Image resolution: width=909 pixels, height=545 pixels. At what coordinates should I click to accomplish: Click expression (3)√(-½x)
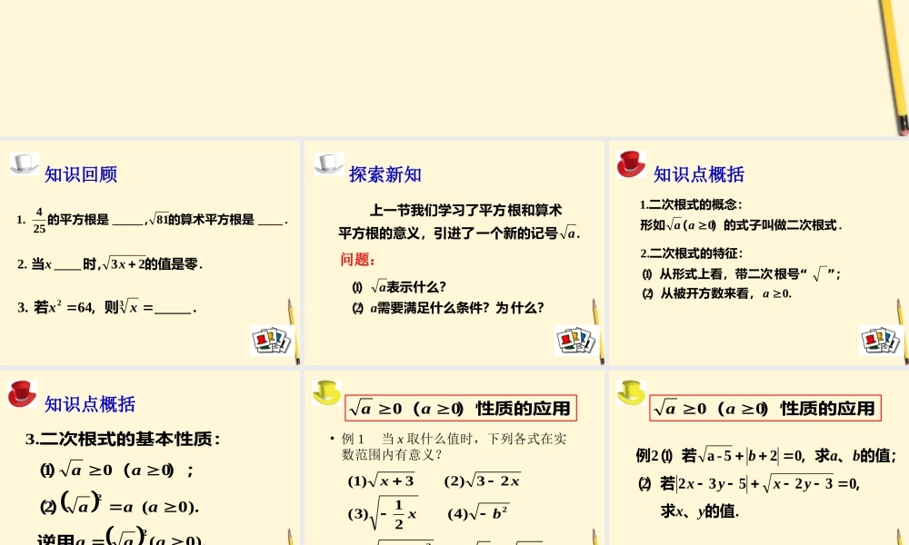tap(383, 513)
